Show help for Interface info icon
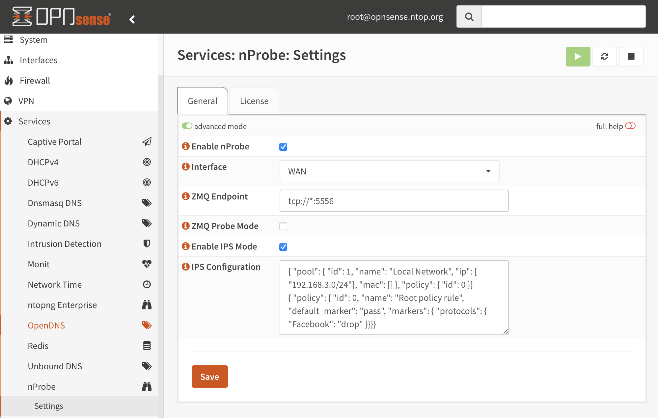Screen dimensions: 658x418 tap(186, 166)
